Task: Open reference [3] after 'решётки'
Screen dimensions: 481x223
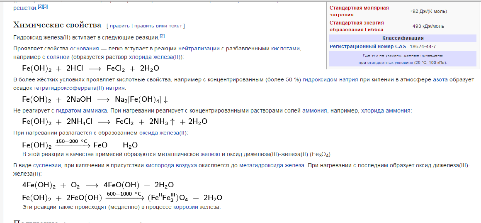Action: pyautogui.click(x=45, y=7)
